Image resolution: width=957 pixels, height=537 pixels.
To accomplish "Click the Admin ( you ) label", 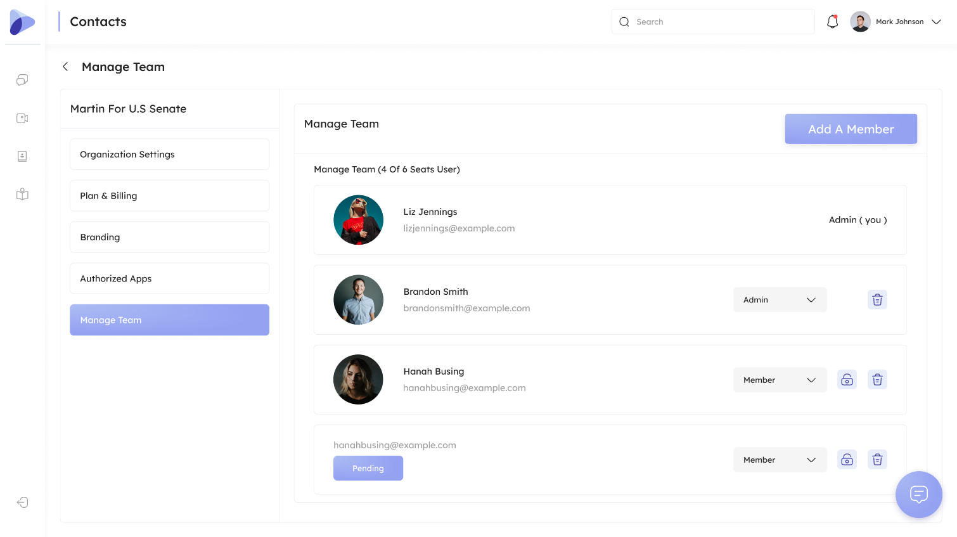I will (x=857, y=220).
